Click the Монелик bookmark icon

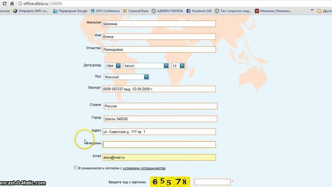click(257, 11)
